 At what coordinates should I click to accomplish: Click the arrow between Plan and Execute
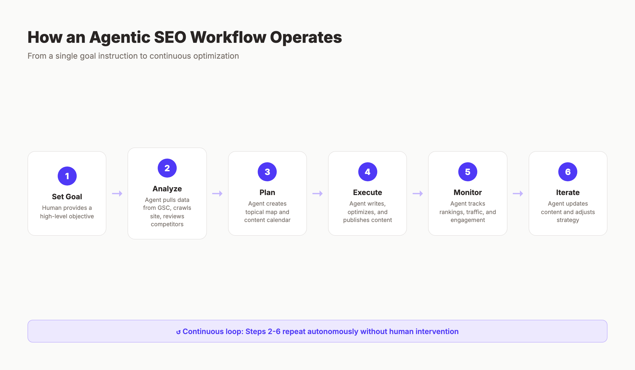(x=317, y=193)
